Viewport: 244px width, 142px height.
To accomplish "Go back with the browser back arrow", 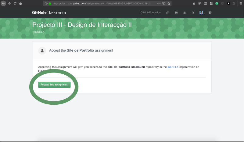I will tap(3, 3).
